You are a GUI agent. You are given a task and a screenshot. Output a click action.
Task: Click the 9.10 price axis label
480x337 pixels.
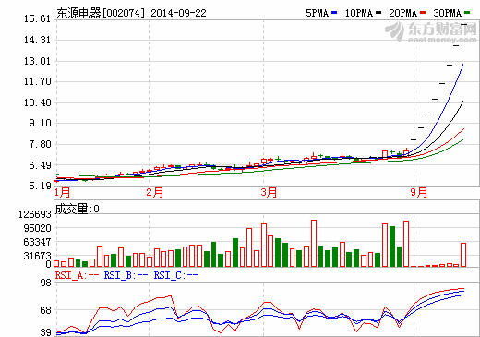click(40, 123)
